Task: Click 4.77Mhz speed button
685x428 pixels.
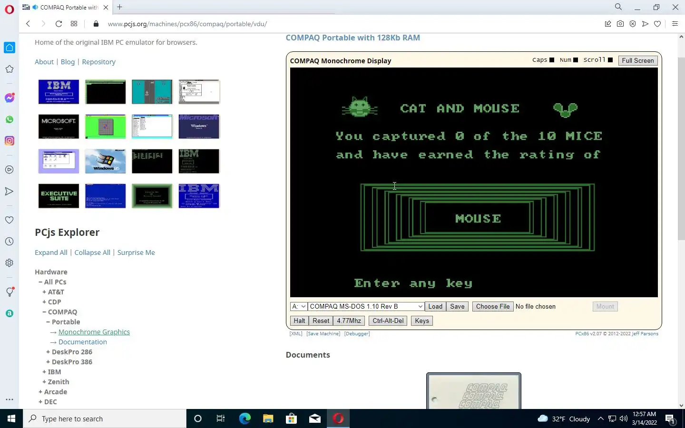Action: (x=349, y=321)
